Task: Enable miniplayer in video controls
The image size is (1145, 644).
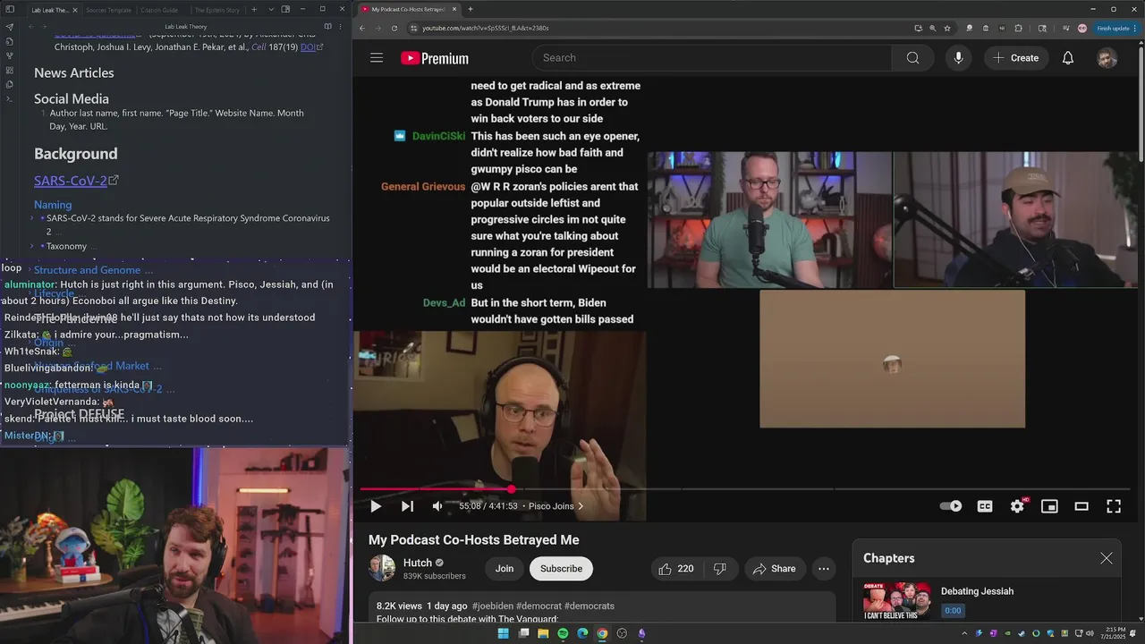Action: 1049,506
